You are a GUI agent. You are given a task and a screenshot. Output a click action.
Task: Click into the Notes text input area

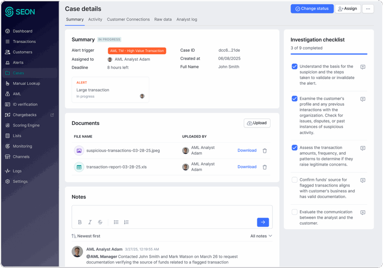pyautogui.click(x=172, y=211)
